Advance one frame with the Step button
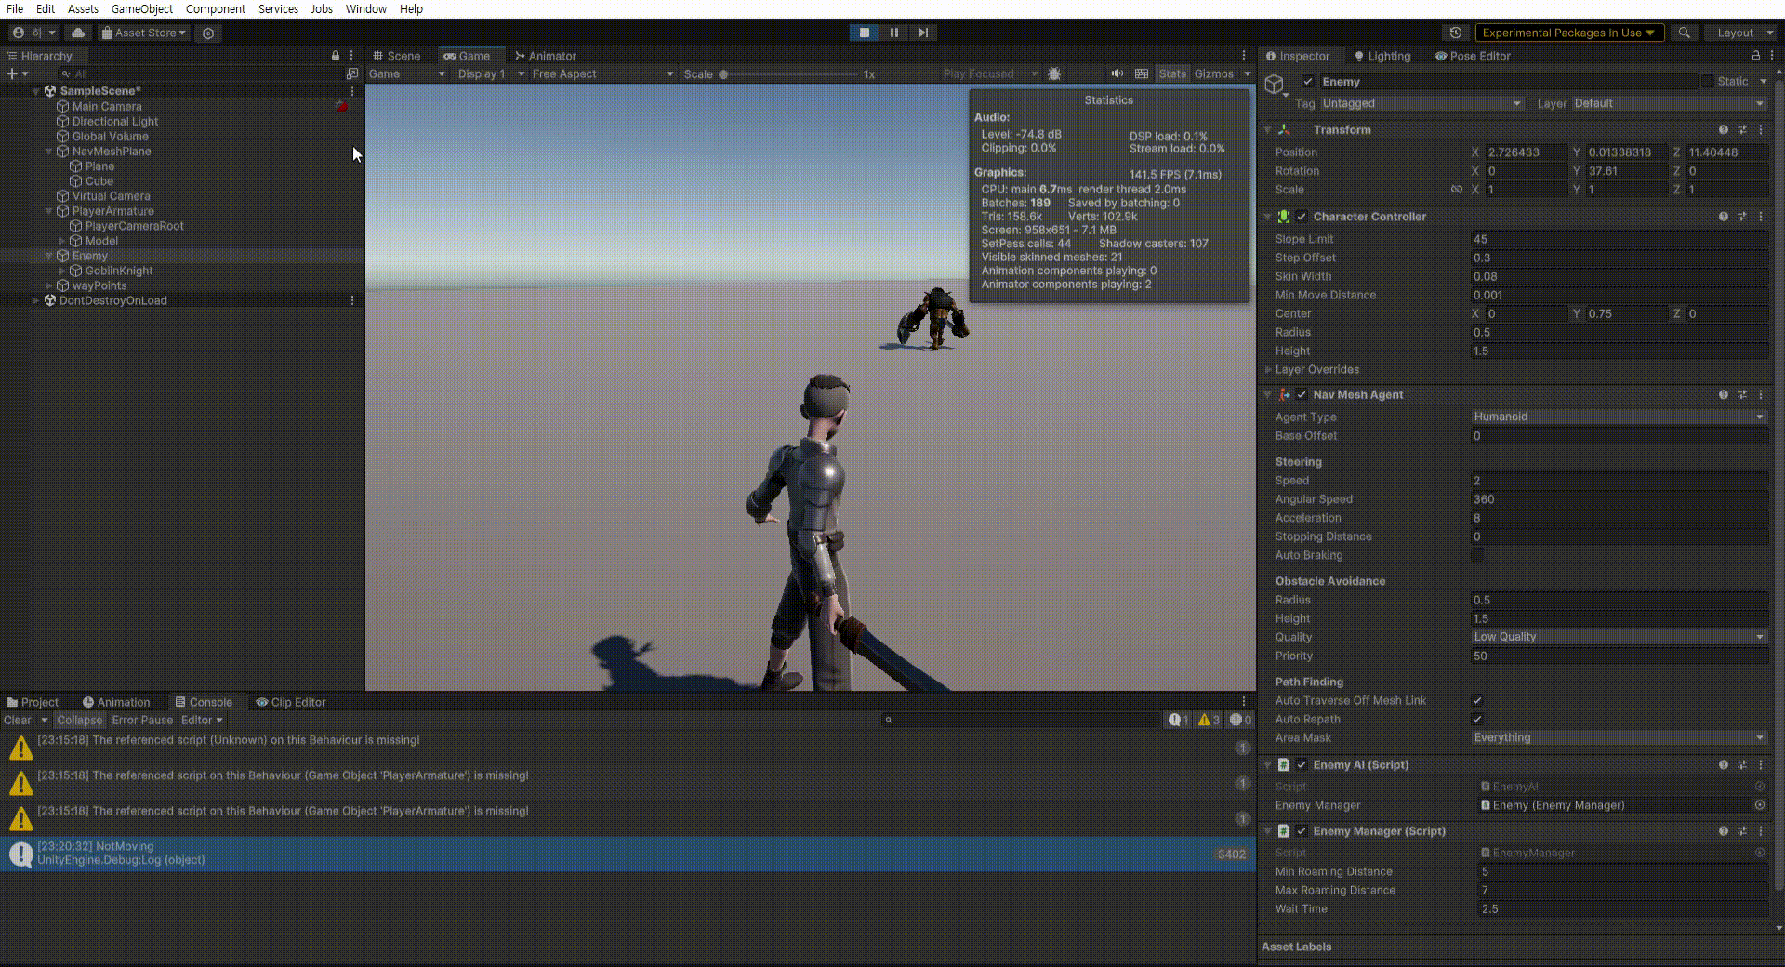 (923, 33)
